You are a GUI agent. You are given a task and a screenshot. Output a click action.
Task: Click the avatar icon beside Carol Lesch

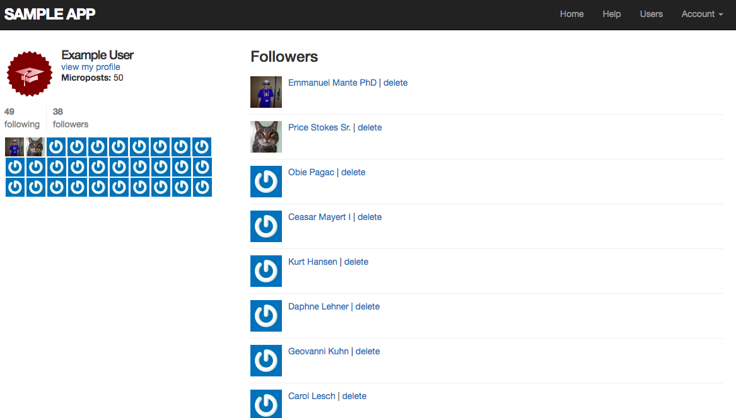[x=266, y=404]
